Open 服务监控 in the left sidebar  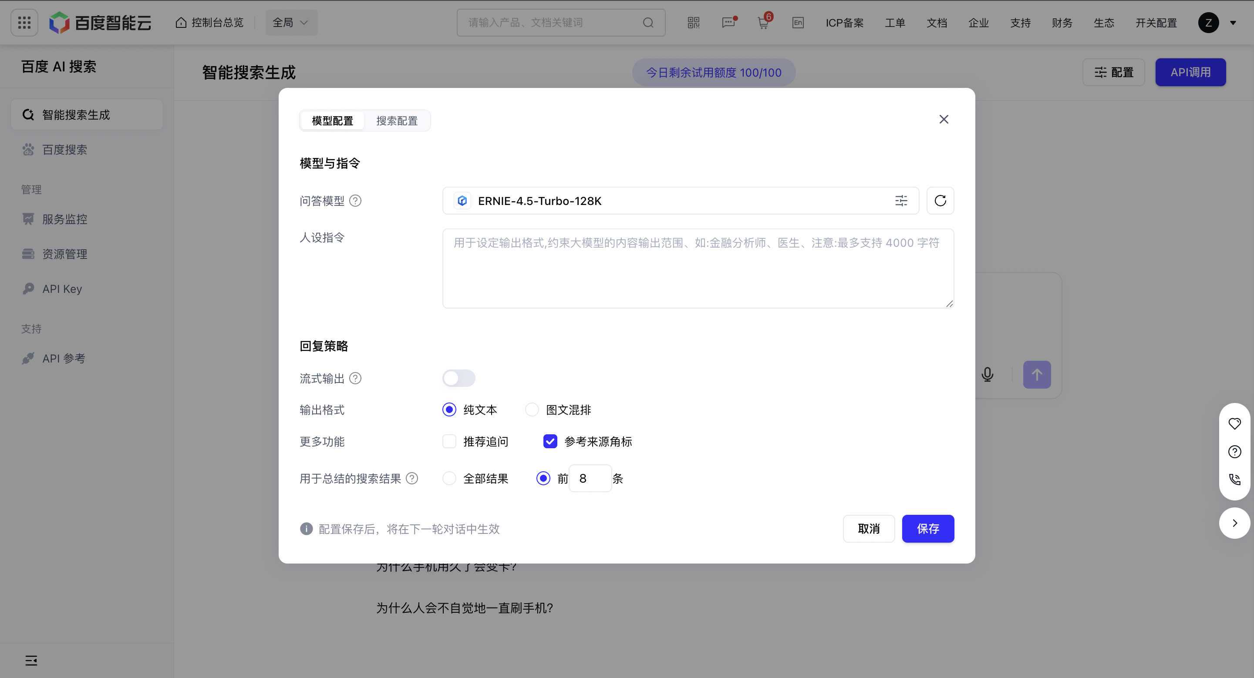click(65, 219)
